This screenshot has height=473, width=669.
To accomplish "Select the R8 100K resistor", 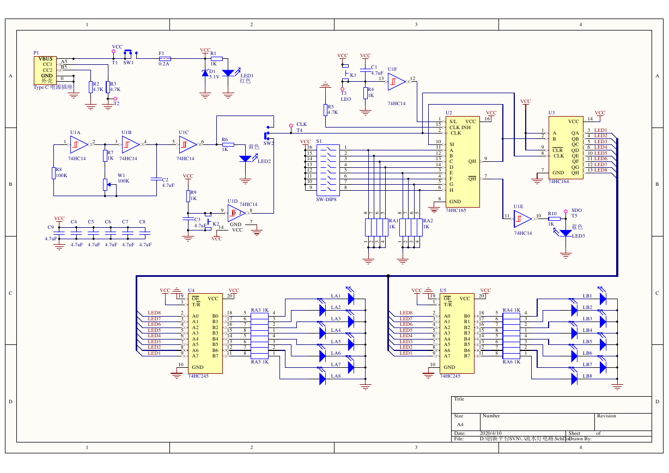I will pos(53,173).
